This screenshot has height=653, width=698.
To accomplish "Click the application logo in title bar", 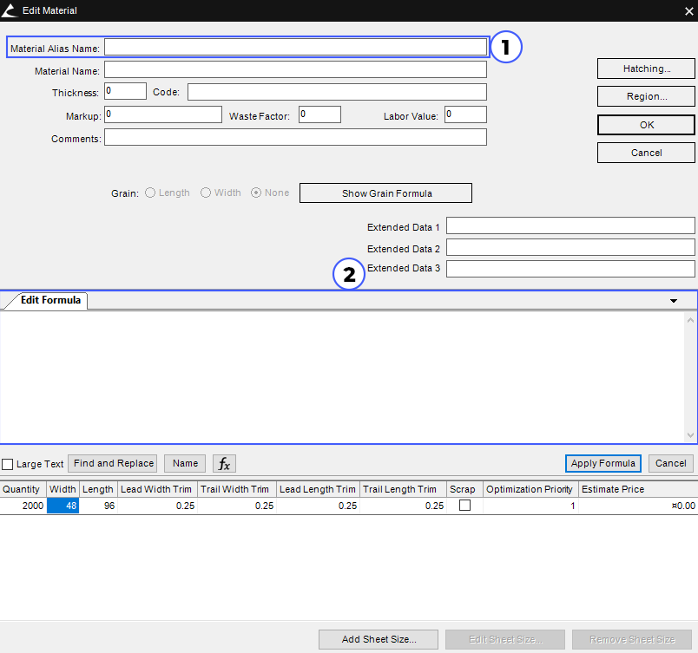I will click(x=10, y=10).
